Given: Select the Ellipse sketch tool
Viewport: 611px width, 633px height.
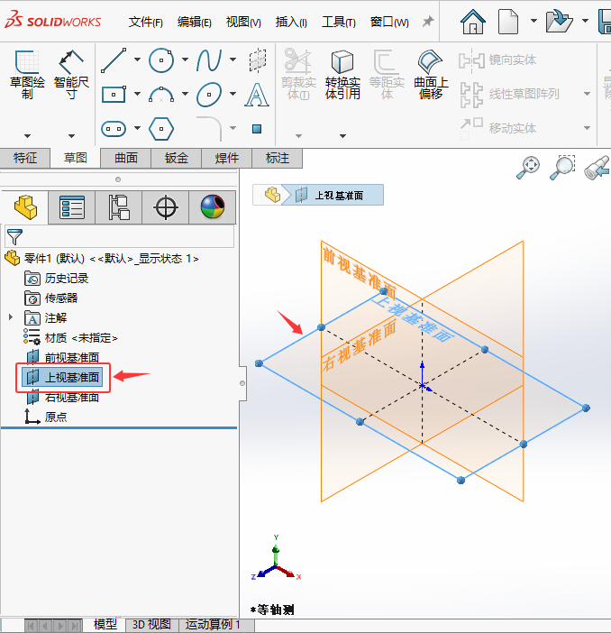Looking at the screenshot, I should [209, 95].
